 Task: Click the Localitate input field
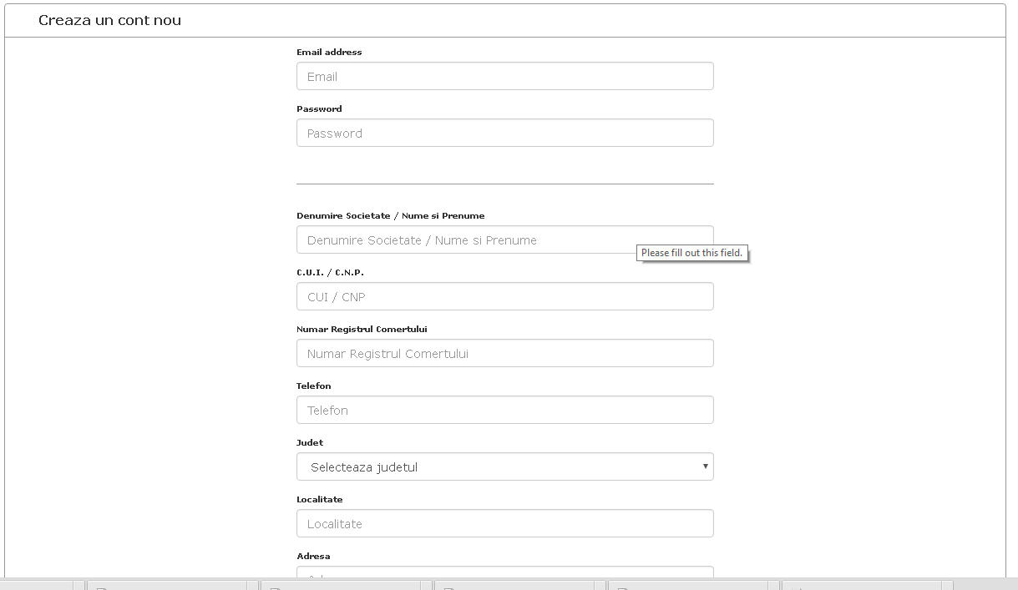pyautogui.click(x=504, y=523)
